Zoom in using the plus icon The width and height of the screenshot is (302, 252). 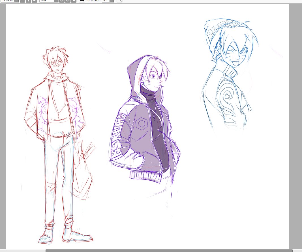pyautogui.click(x=28, y=1)
